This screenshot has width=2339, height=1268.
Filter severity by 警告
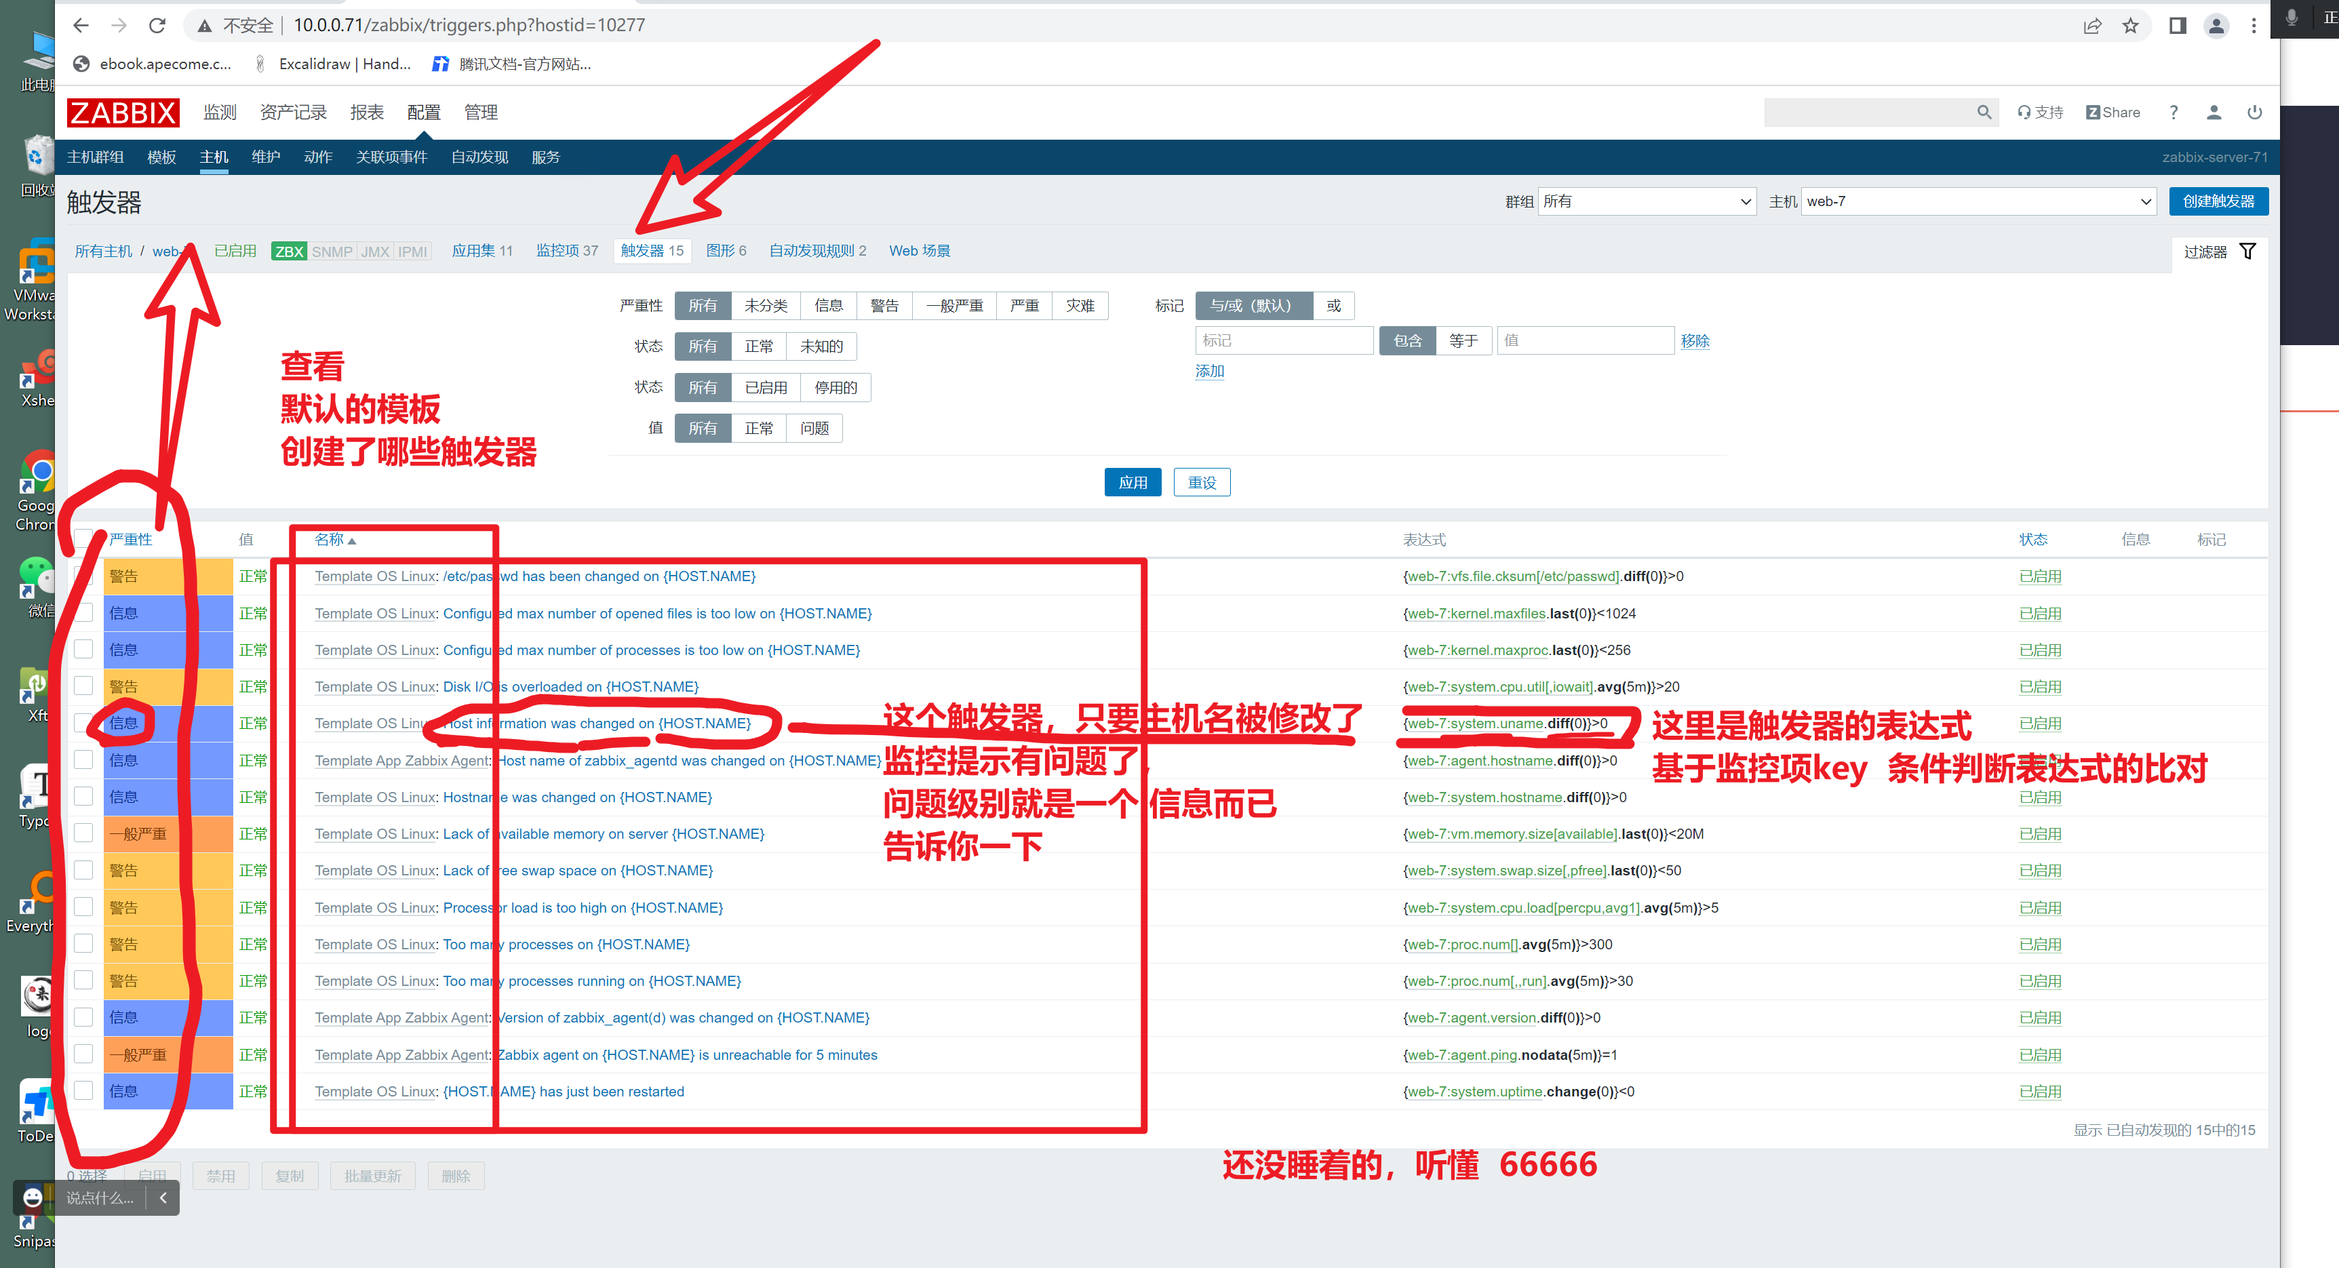884,306
